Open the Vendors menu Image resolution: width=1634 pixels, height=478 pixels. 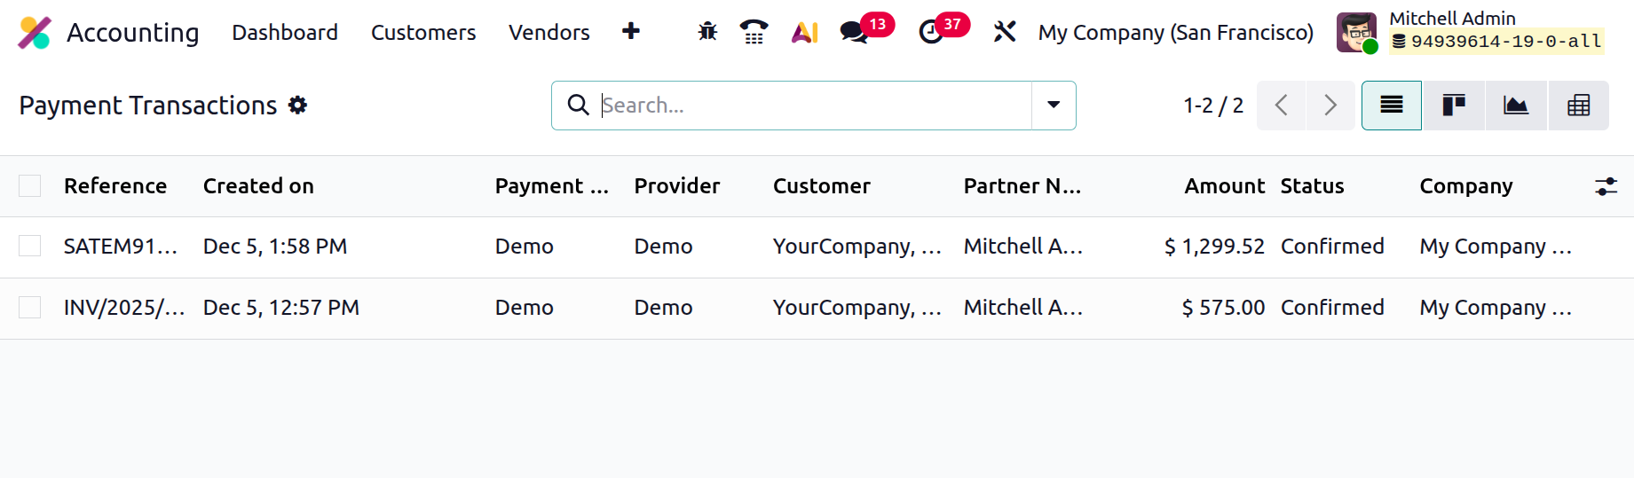click(549, 33)
